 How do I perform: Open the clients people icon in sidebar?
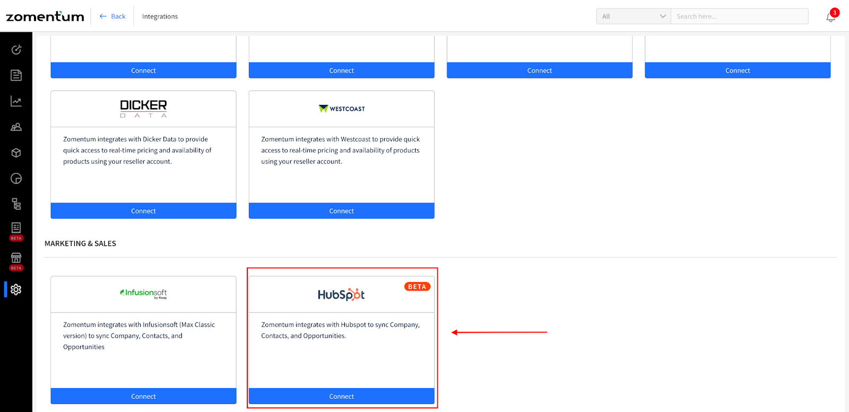pos(16,127)
